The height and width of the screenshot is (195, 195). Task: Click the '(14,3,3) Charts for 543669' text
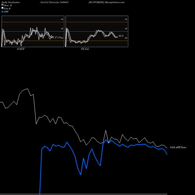coord(54,2)
